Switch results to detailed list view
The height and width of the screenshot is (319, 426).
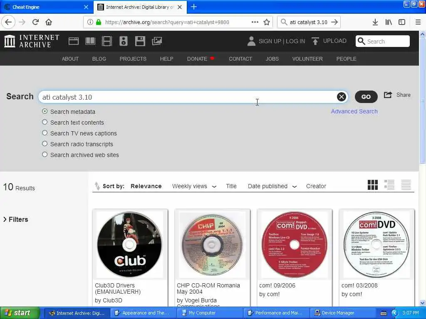(389, 185)
